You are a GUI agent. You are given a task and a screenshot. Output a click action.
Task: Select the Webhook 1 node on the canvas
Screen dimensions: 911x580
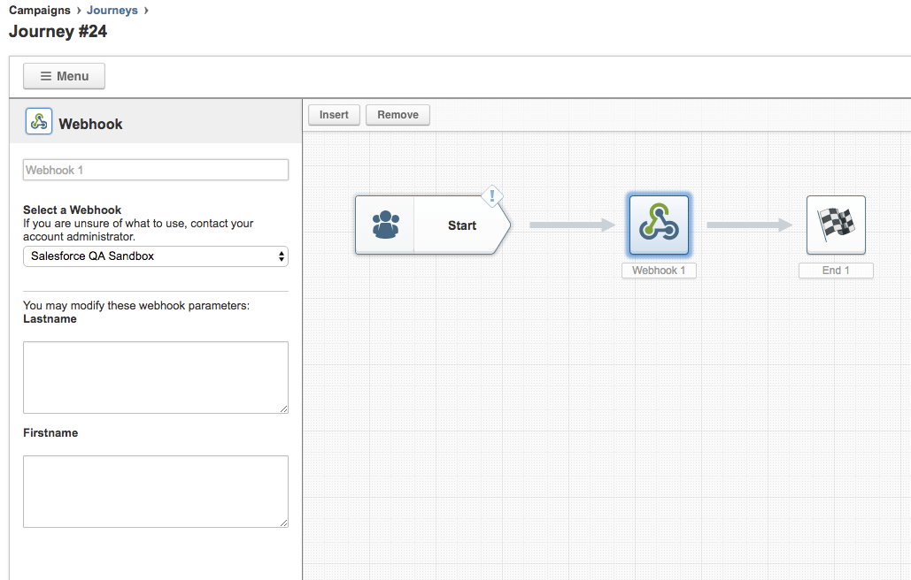(659, 225)
